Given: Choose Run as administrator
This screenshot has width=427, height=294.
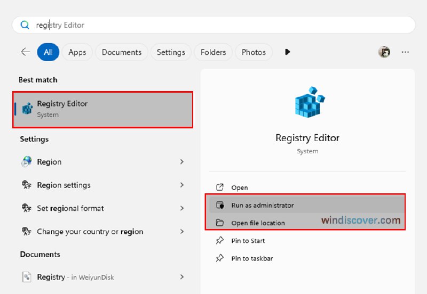Looking at the screenshot, I should 307,205.
